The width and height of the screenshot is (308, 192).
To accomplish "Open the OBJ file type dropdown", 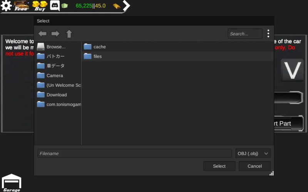I will 253,154.
